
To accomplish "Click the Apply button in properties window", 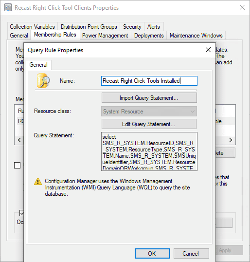I will 229,250.
